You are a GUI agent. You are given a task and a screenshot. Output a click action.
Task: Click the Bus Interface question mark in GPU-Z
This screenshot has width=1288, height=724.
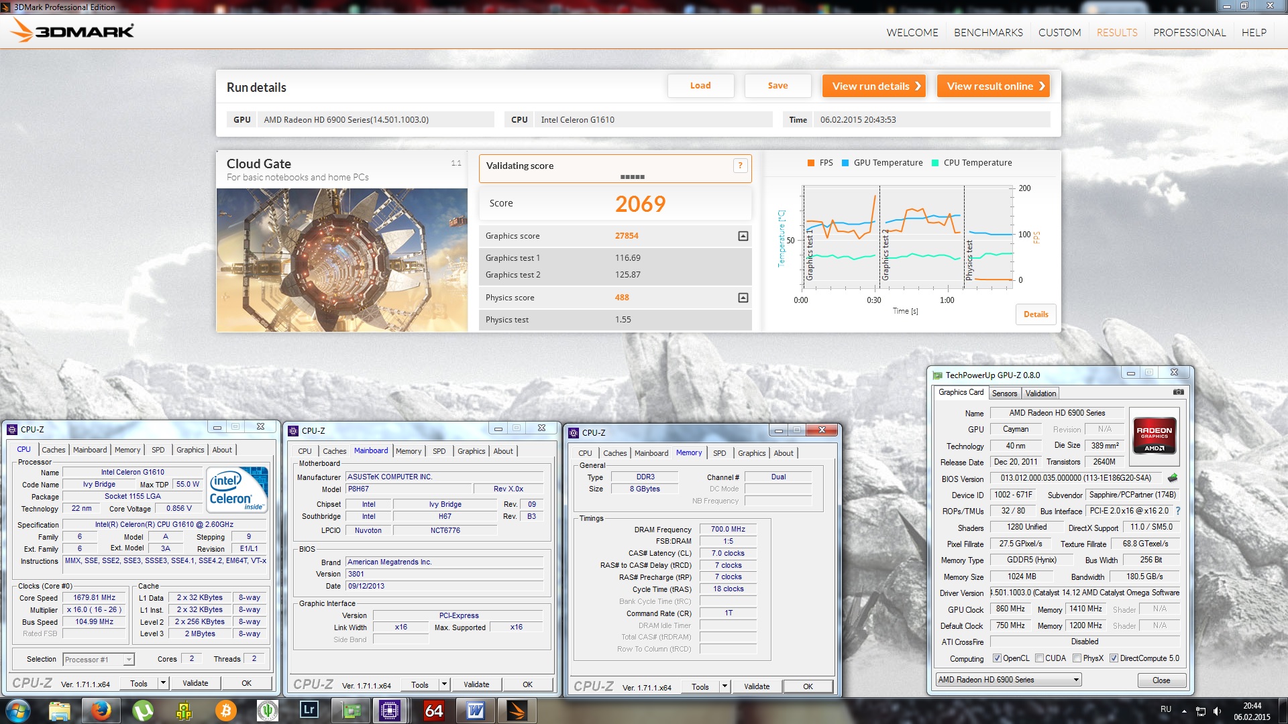1178,511
